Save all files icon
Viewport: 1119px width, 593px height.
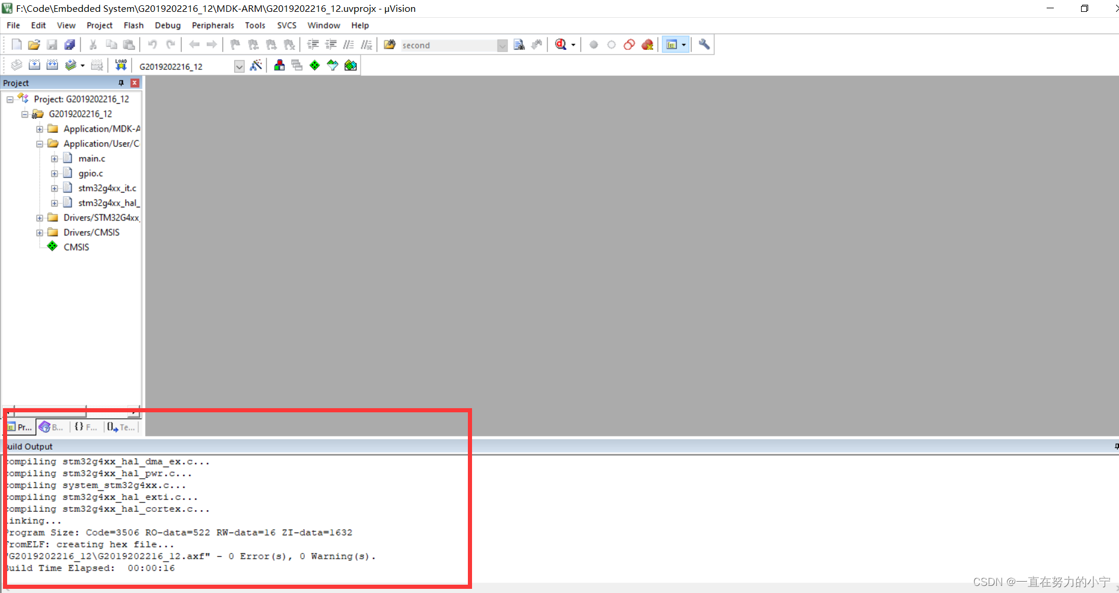point(70,44)
